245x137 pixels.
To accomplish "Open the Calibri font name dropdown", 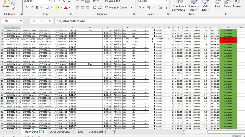I will click(49, 1).
